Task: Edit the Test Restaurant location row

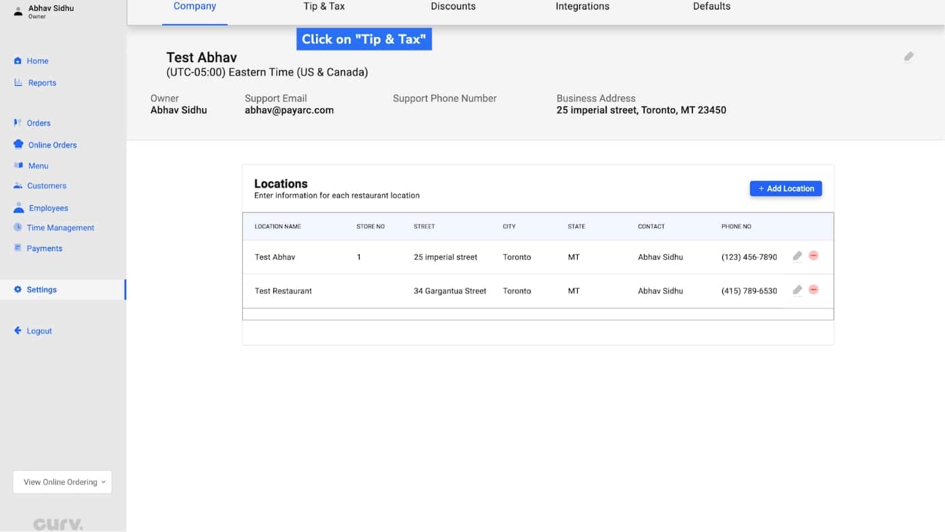Action: tap(797, 290)
